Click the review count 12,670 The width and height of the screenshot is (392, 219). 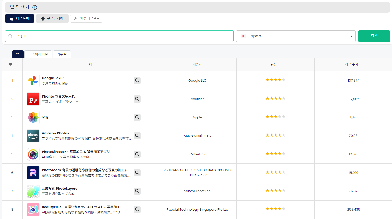tap(354, 154)
